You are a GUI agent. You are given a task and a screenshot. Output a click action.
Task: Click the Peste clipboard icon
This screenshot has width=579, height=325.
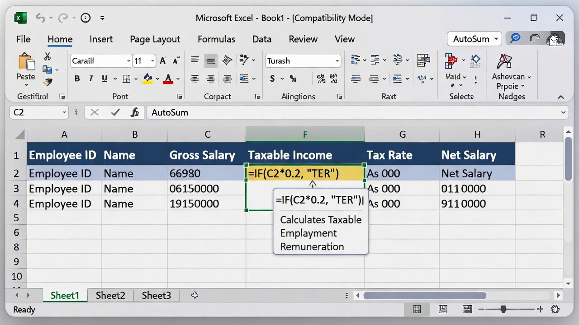pos(26,61)
